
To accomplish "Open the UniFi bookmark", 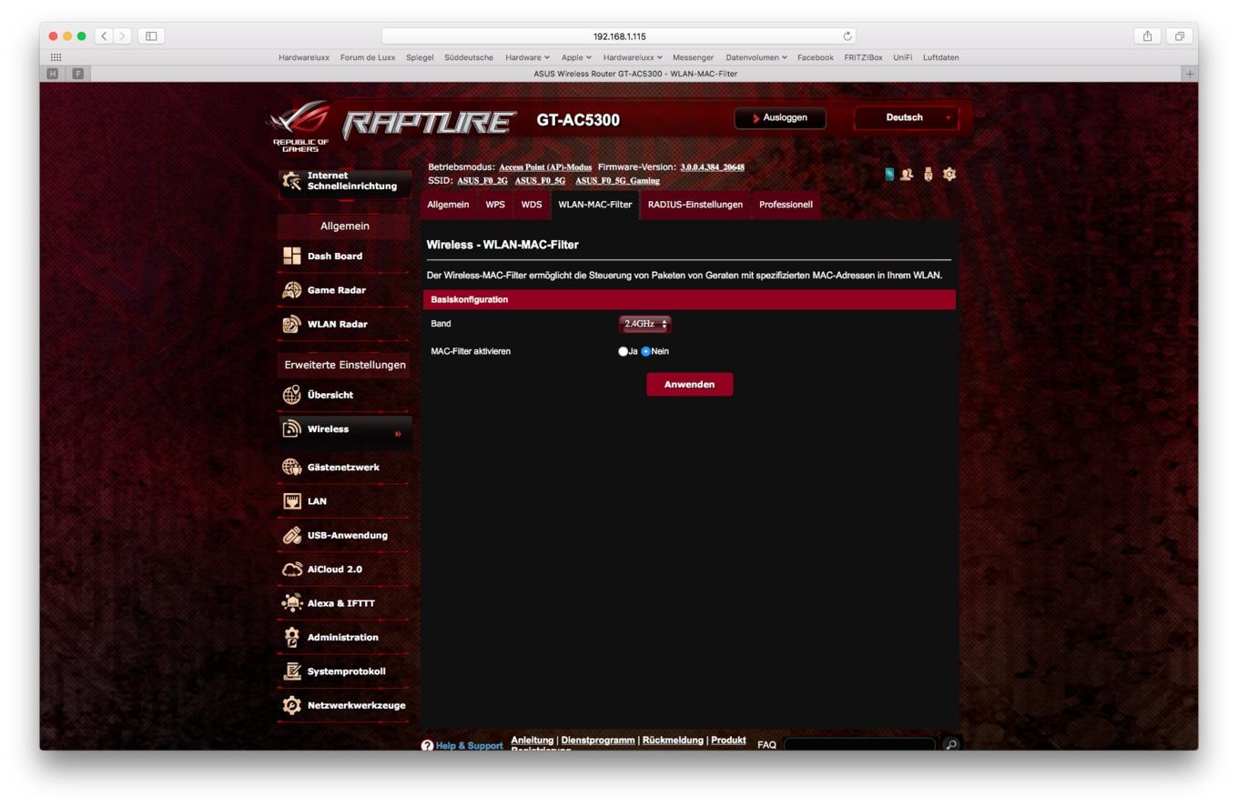I will coord(902,57).
